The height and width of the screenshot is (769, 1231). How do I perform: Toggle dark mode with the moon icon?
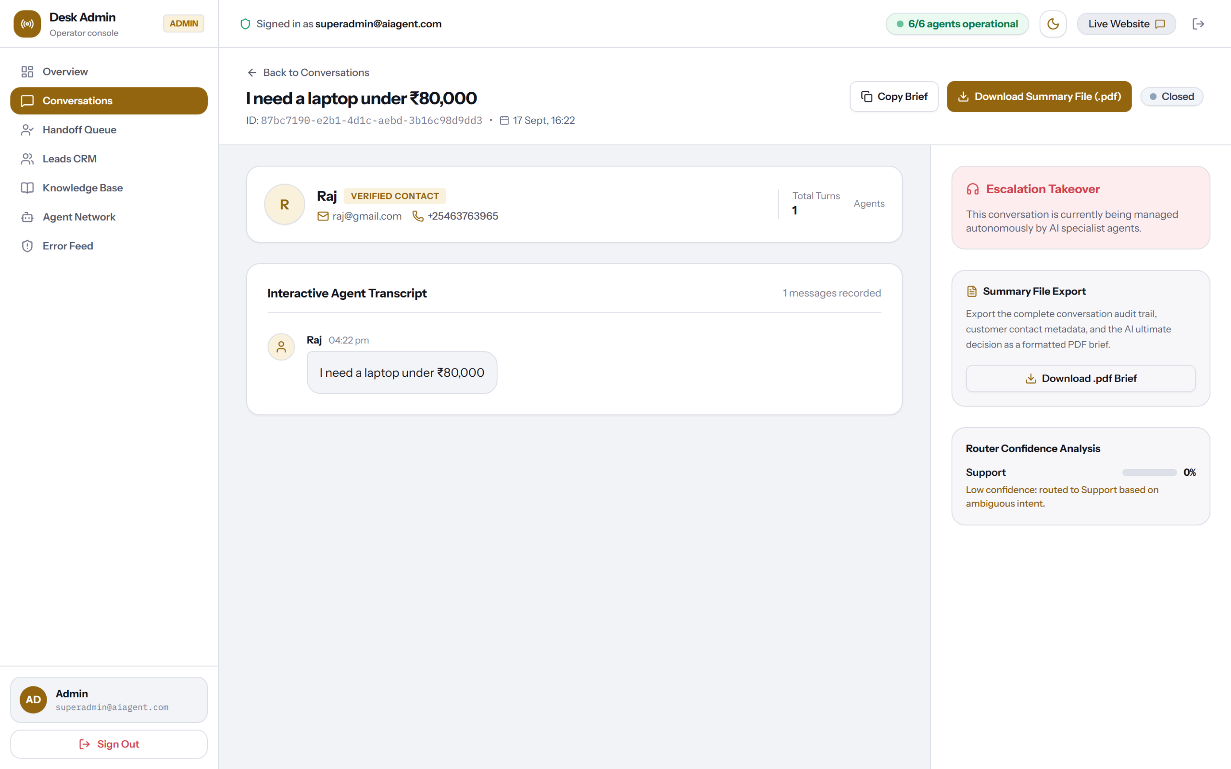click(1053, 24)
